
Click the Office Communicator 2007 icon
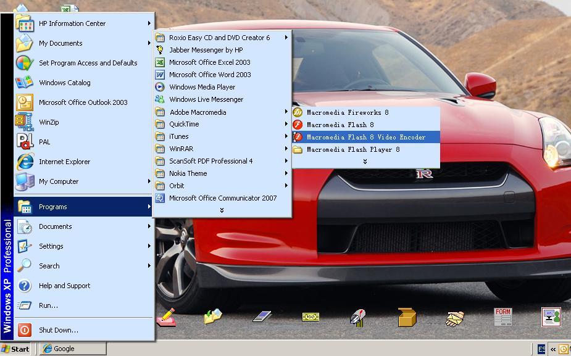pyautogui.click(x=160, y=198)
